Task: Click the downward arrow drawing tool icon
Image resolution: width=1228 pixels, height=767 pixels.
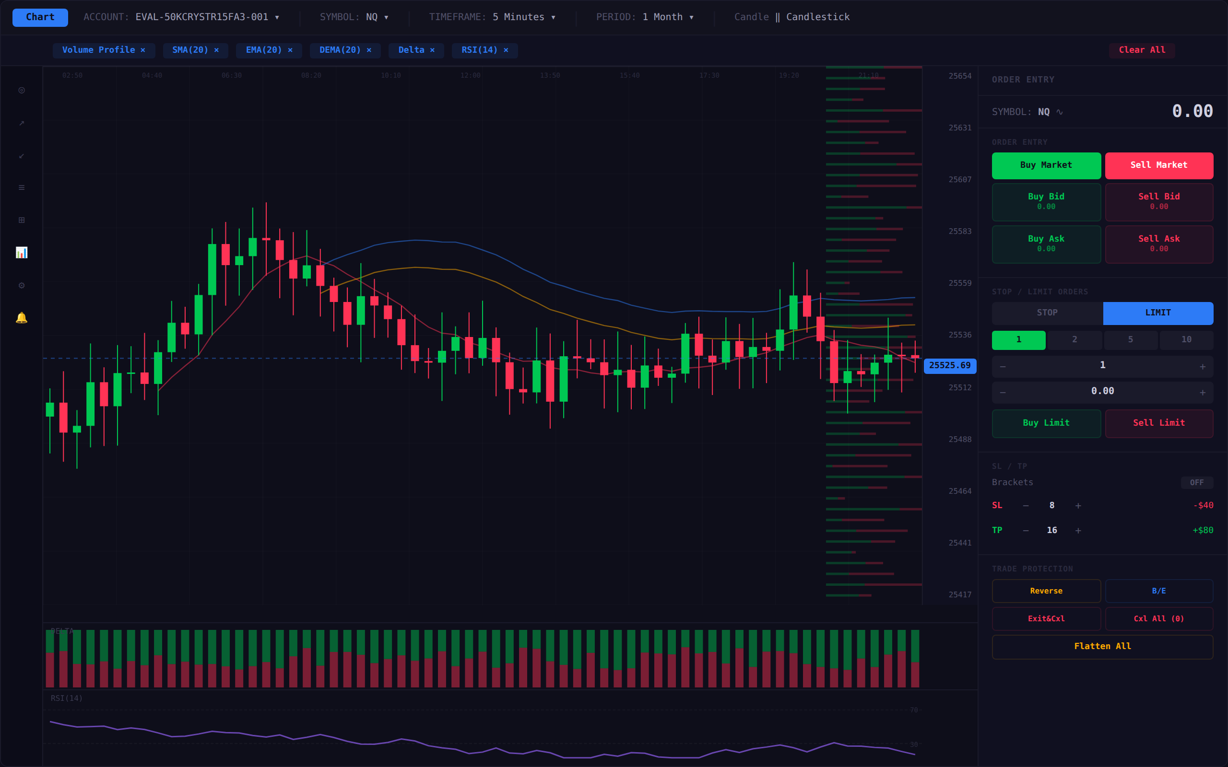Action: click(21, 156)
